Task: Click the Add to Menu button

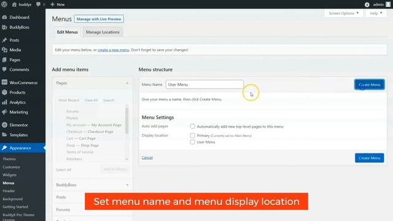Action: (115, 169)
